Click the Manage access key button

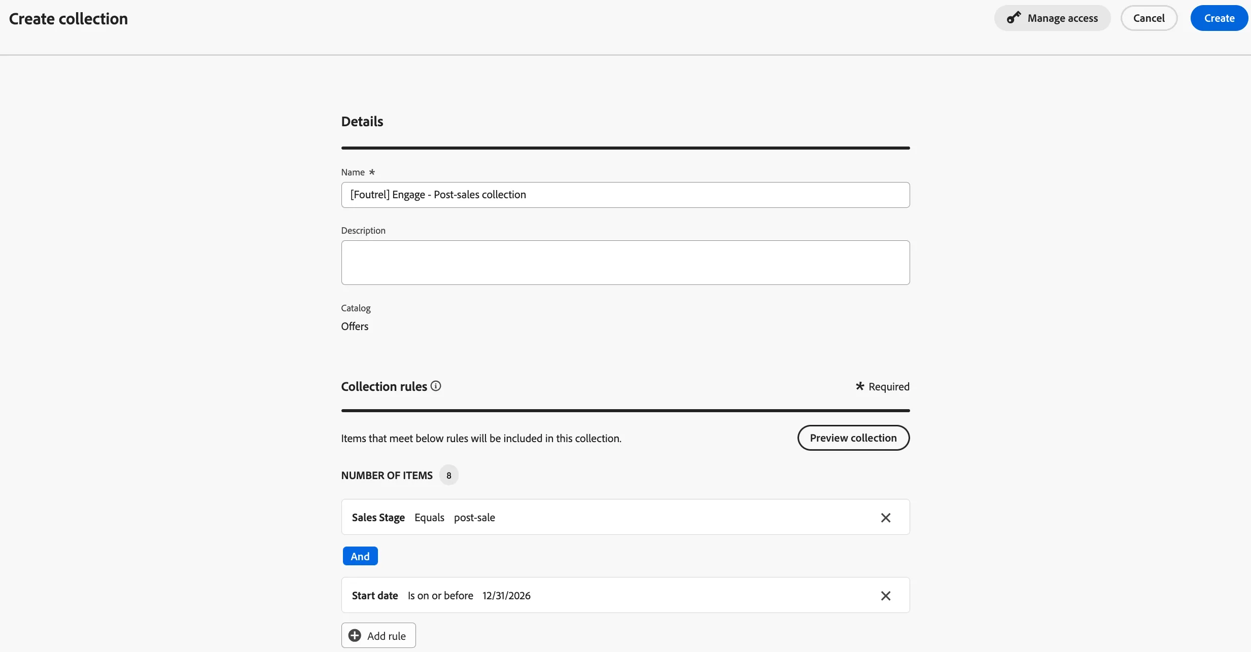[1052, 18]
